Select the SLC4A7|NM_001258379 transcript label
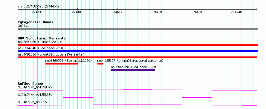The image size is (266, 109). (35, 87)
